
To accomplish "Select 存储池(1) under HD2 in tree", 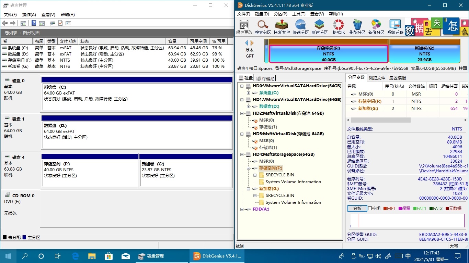I will point(268,127).
